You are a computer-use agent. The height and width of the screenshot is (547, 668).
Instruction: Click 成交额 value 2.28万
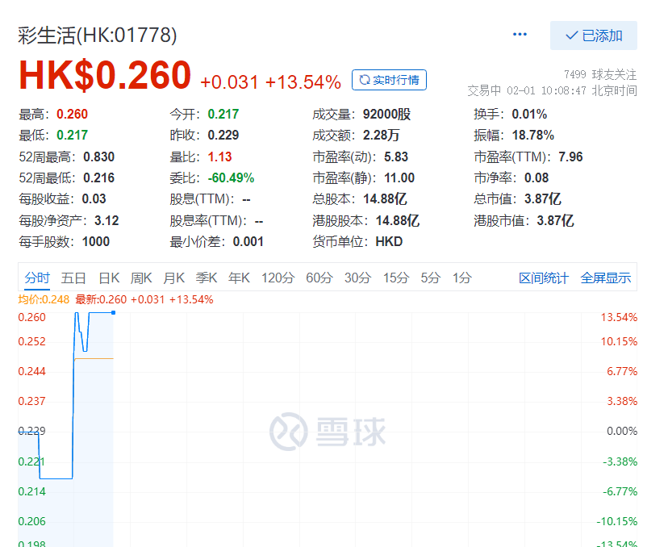coord(381,136)
